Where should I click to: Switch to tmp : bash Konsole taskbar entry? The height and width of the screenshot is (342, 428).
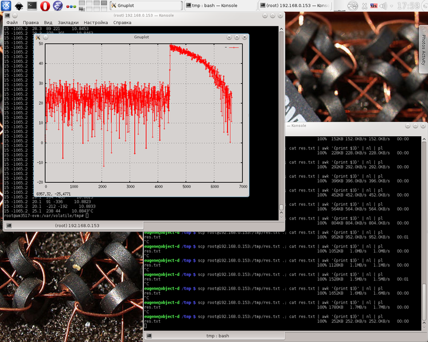click(x=220, y=6)
